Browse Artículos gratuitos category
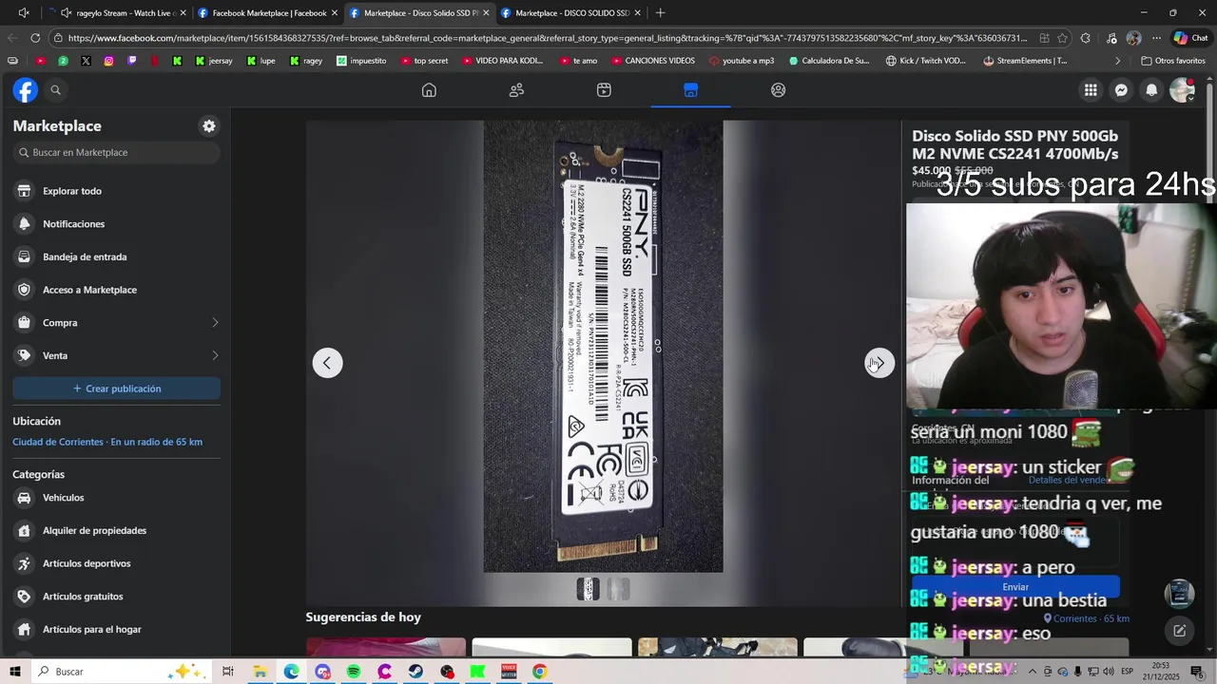Image resolution: width=1217 pixels, height=684 pixels. tap(116, 597)
